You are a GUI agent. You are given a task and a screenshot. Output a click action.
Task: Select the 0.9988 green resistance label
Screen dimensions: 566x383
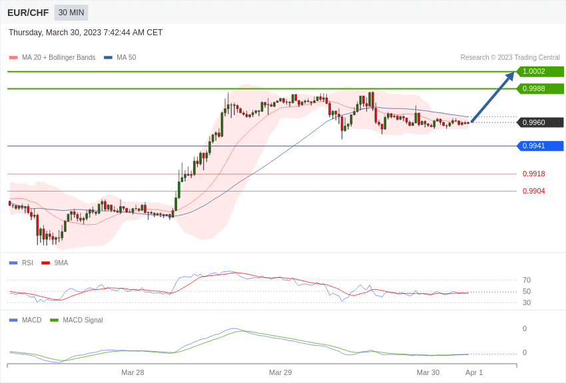click(540, 88)
